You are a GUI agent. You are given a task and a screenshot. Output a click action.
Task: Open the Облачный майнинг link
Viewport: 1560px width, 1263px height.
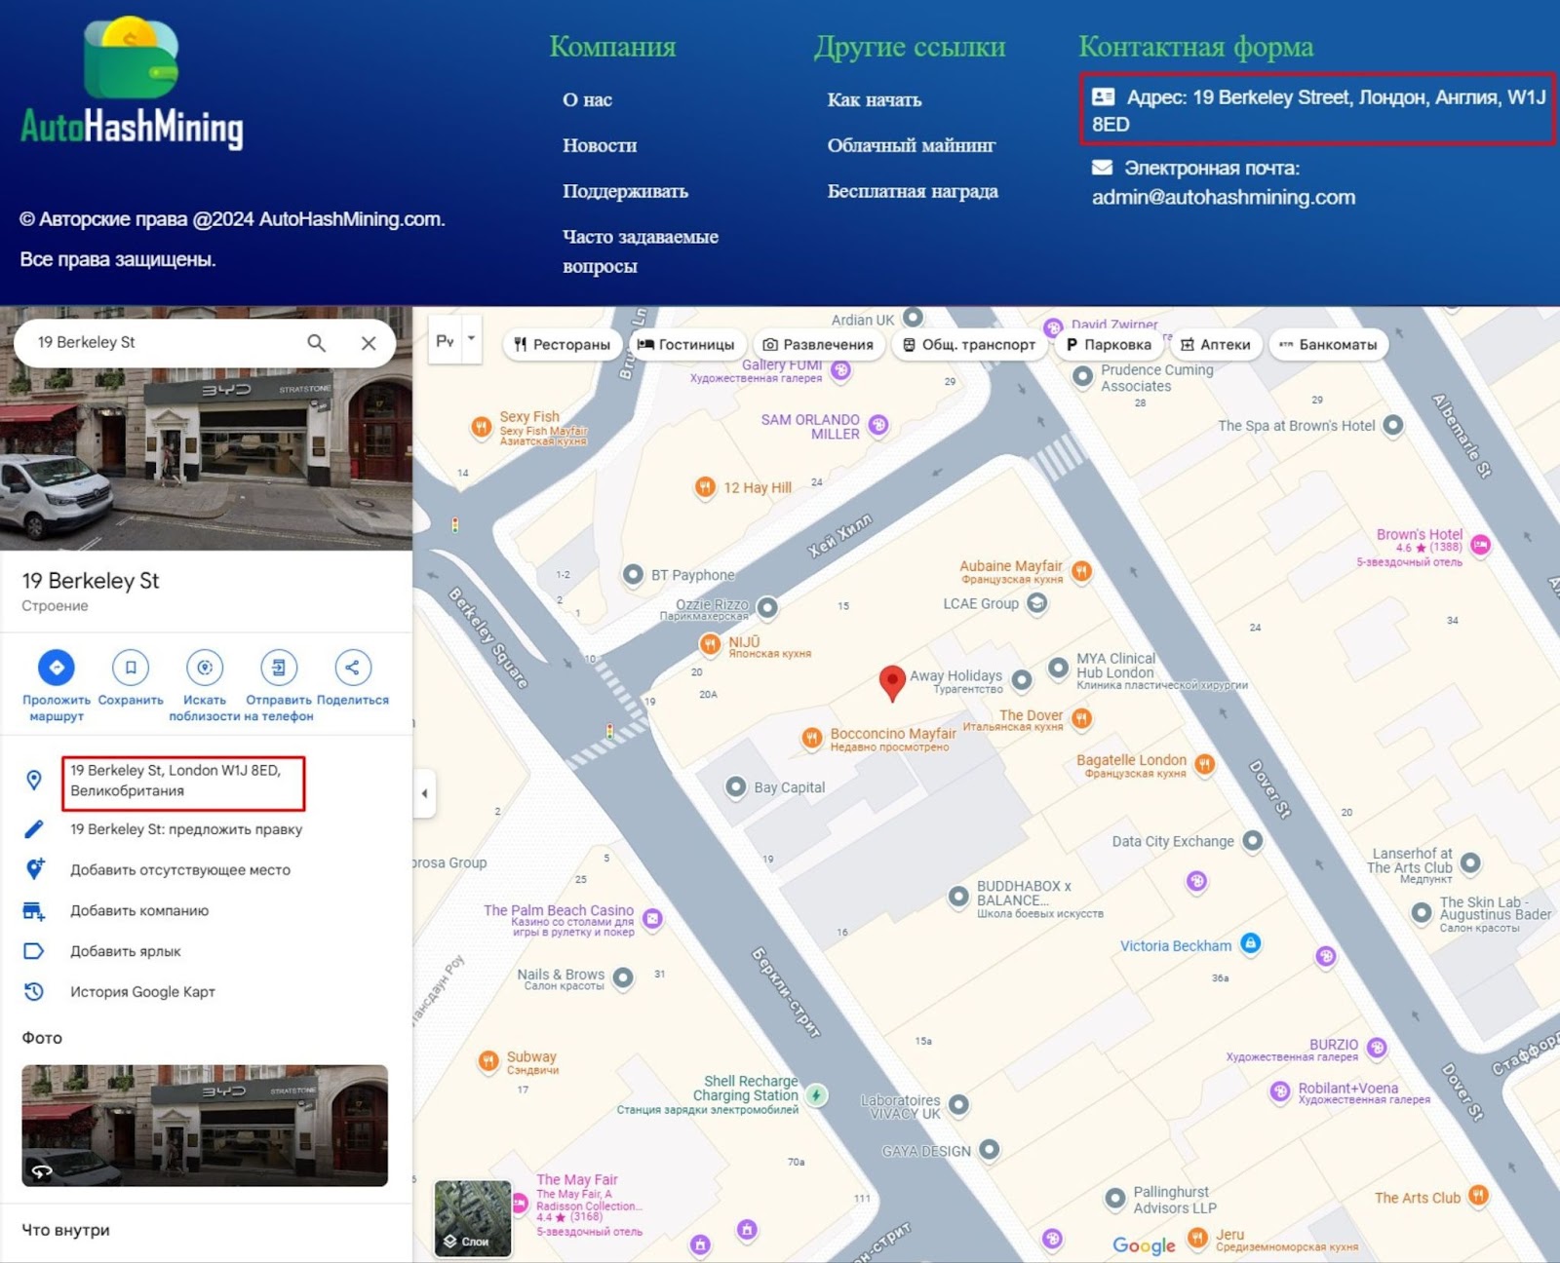click(912, 145)
